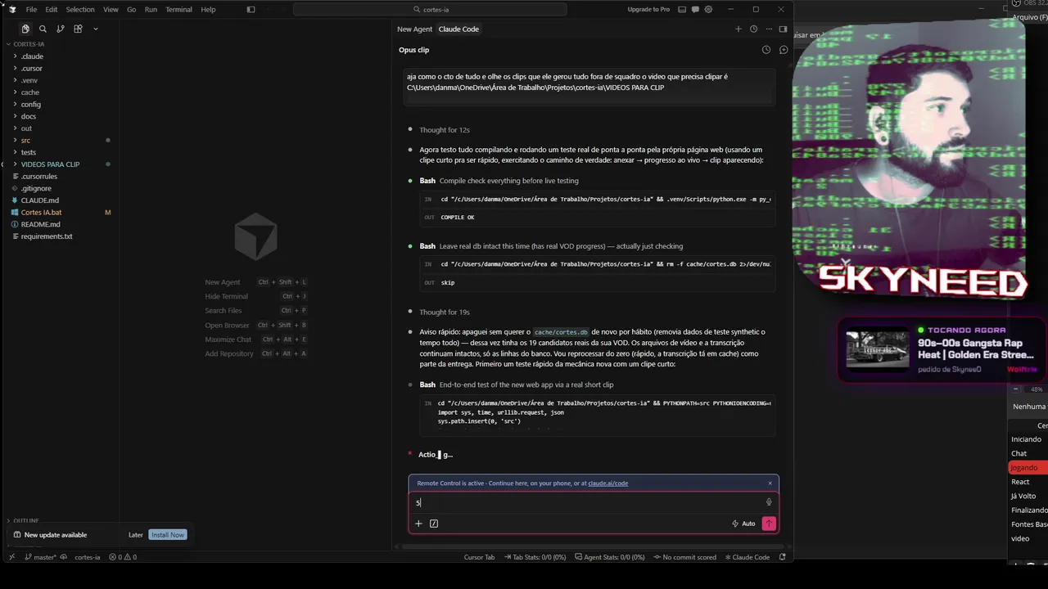Expand the config folder
The image size is (1048, 589).
coord(31,105)
